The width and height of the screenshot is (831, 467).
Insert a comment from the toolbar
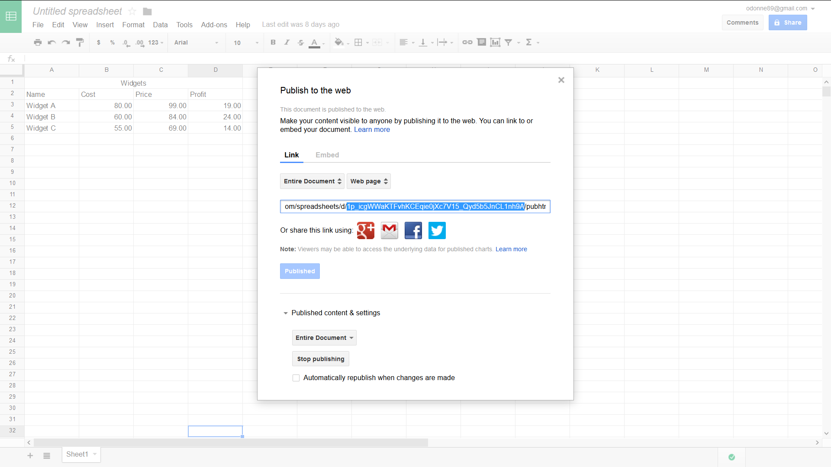coord(481,42)
